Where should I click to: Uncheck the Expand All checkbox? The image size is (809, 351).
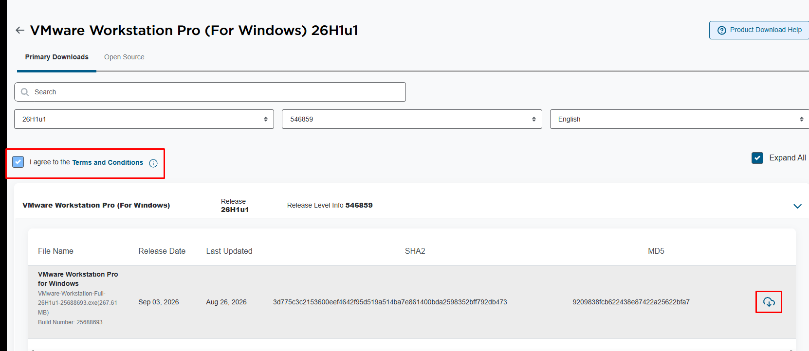coord(757,158)
